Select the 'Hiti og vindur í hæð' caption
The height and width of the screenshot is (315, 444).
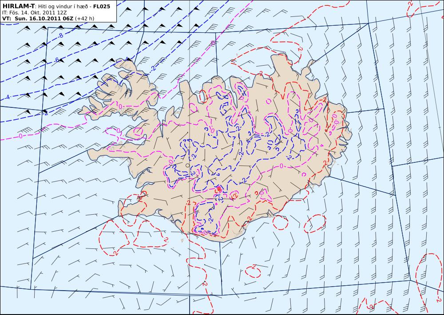63,6
